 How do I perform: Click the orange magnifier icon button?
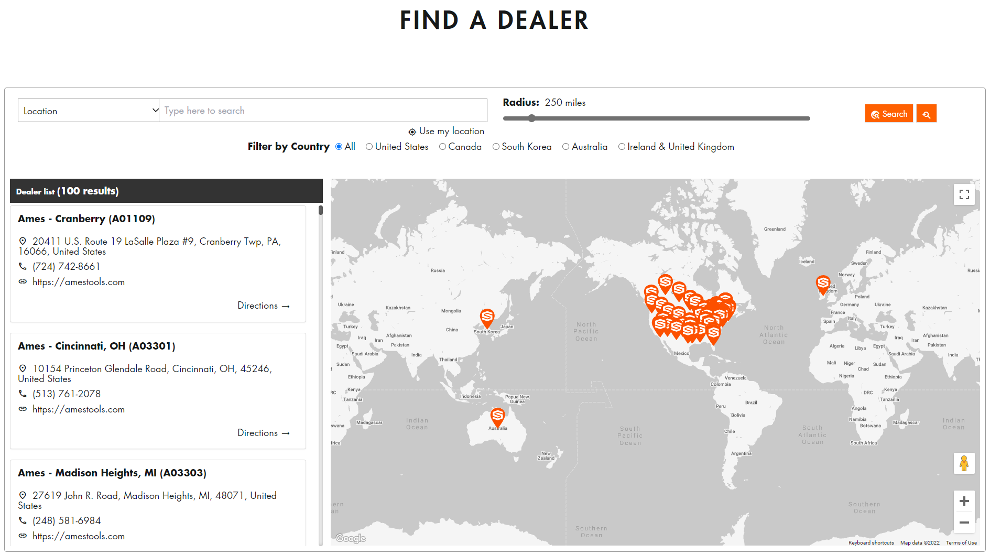click(x=926, y=114)
